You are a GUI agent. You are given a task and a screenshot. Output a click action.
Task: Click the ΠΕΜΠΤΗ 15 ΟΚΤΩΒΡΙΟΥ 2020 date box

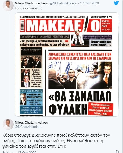coord(107,25)
